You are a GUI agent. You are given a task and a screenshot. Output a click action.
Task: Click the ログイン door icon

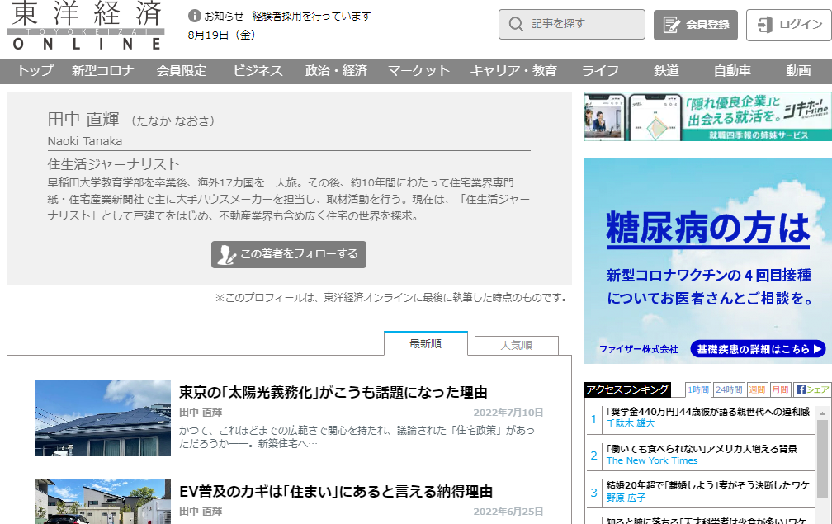point(763,24)
